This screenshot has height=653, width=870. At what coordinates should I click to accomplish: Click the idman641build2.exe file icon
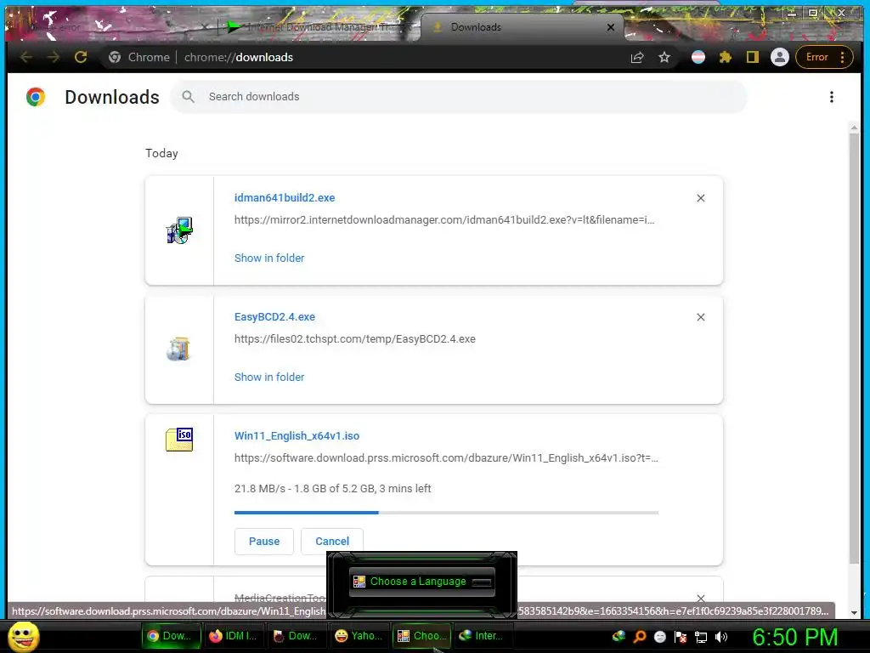tap(179, 230)
